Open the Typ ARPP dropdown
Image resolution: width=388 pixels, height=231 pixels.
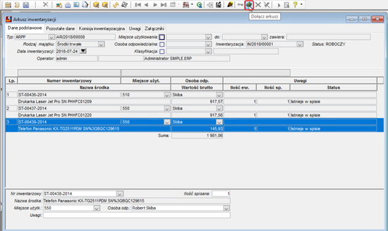click(51, 38)
